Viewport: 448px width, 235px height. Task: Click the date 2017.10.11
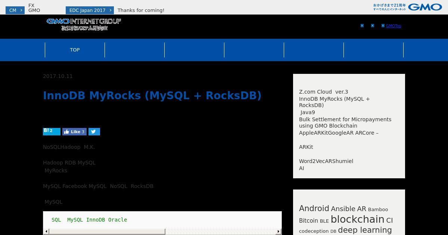tap(58, 76)
